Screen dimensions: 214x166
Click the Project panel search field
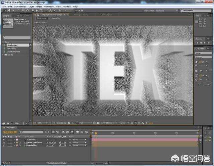[17, 37]
